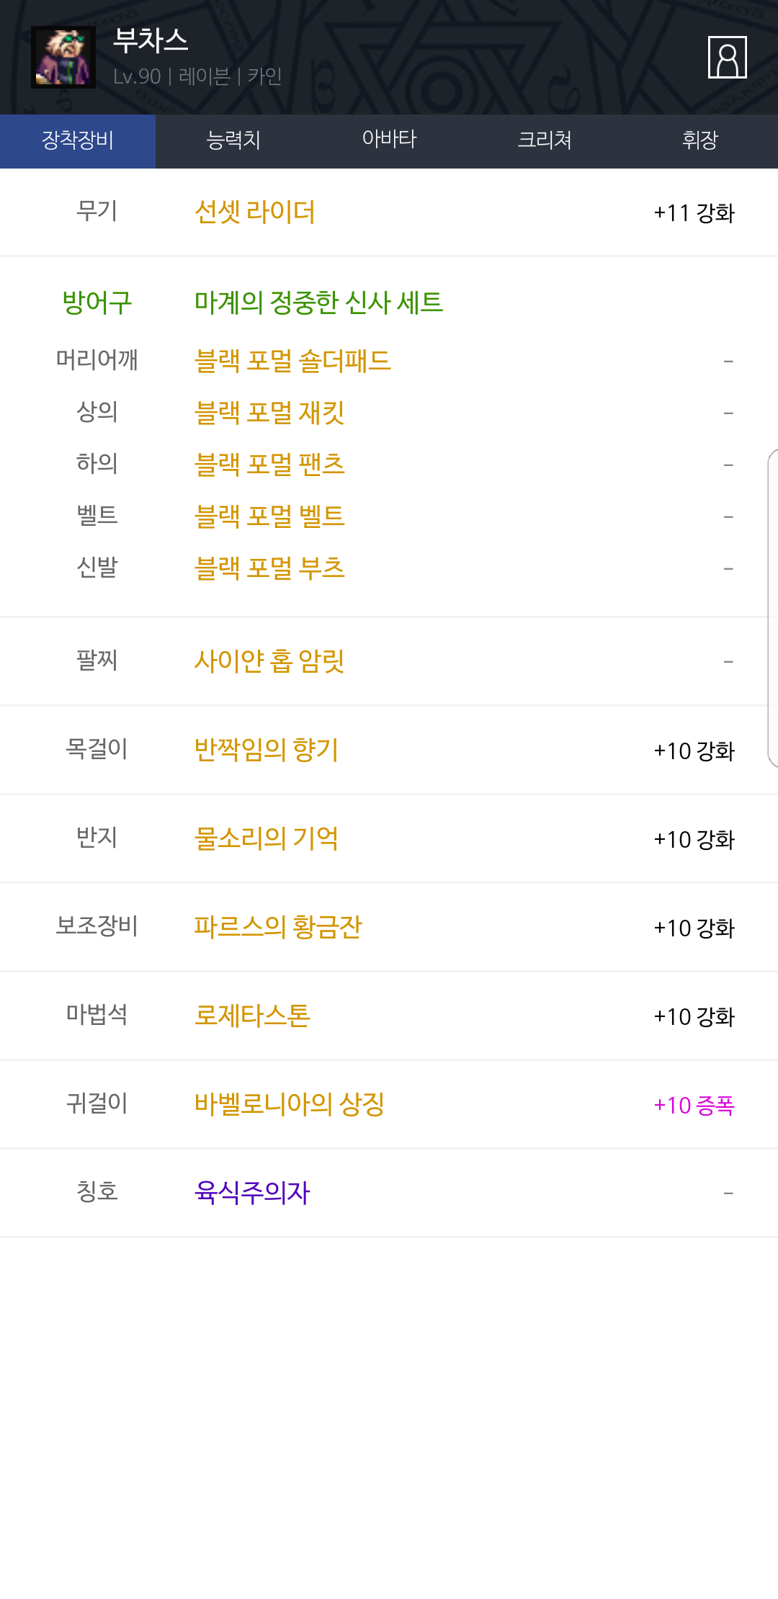
Task: Go to the 휘장 tab
Action: (700, 140)
